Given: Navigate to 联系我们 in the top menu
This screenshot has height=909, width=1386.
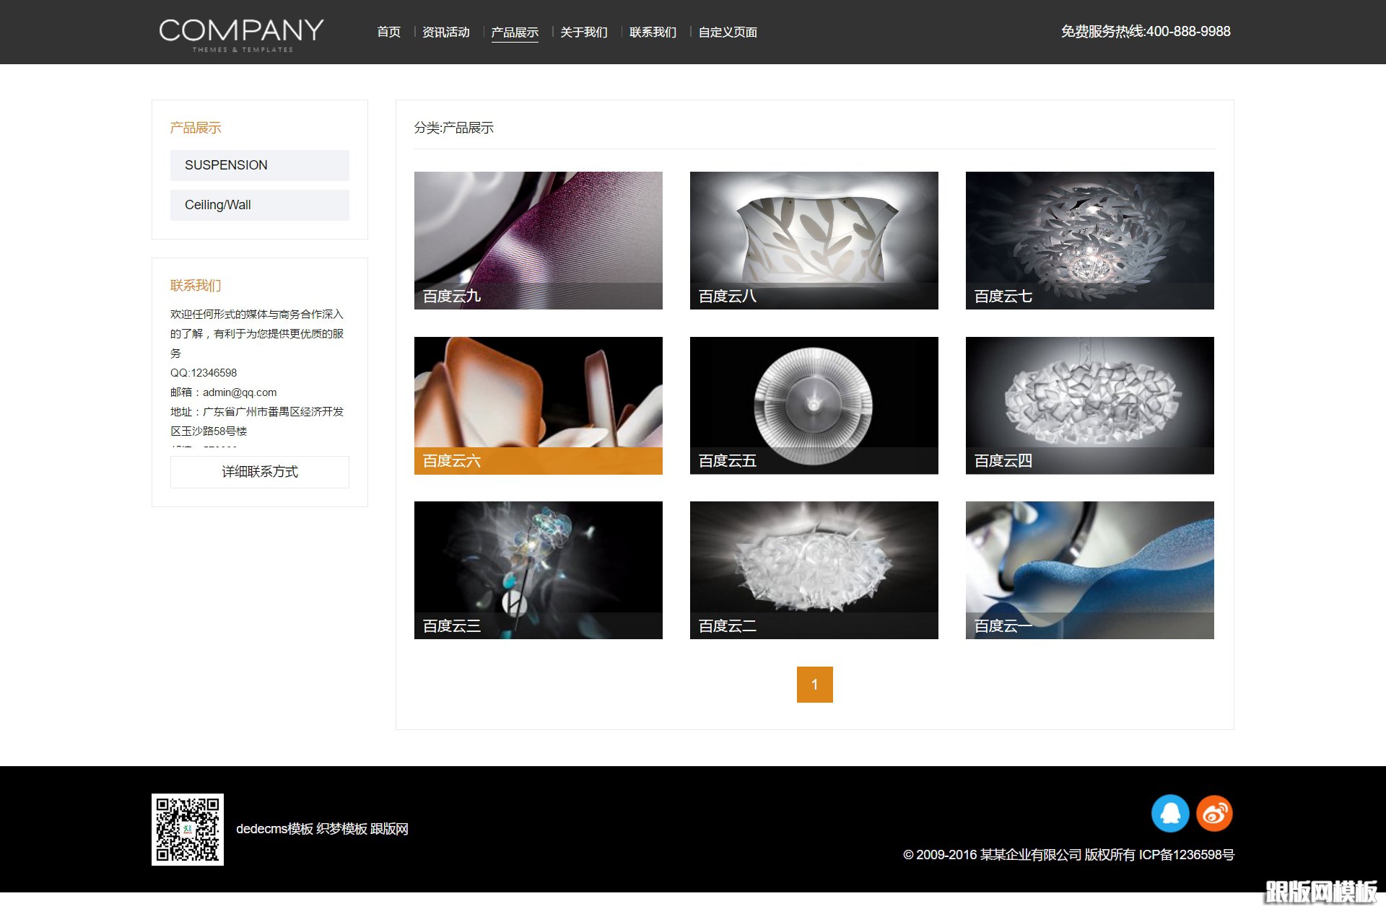Looking at the screenshot, I should (x=653, y=32).
